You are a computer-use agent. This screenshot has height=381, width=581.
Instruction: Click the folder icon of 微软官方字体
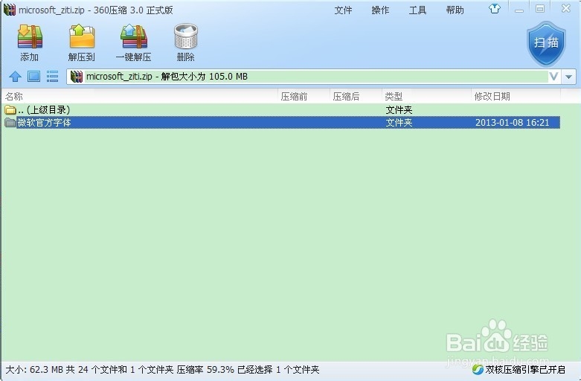[10, 122]
